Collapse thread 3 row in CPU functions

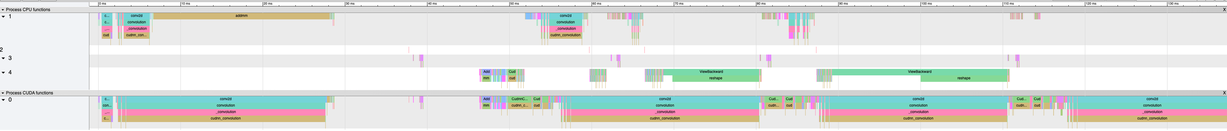tap(3, 58)
